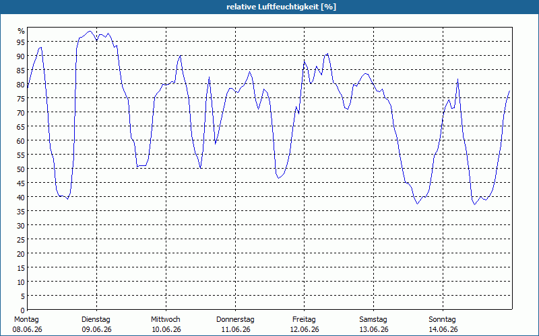
Task: Click the 'Dienstag' day label
Action: pyautogui.click(x=96, y=319)
